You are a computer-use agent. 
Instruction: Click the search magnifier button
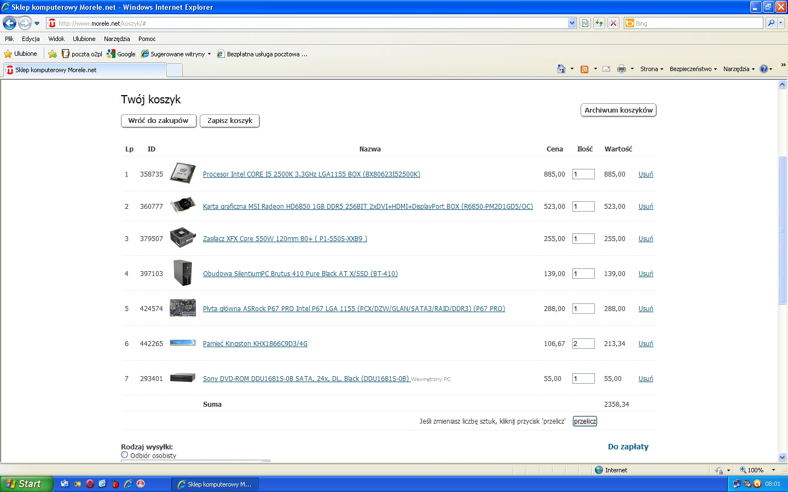pyautogui.click(x=771, y=23)
